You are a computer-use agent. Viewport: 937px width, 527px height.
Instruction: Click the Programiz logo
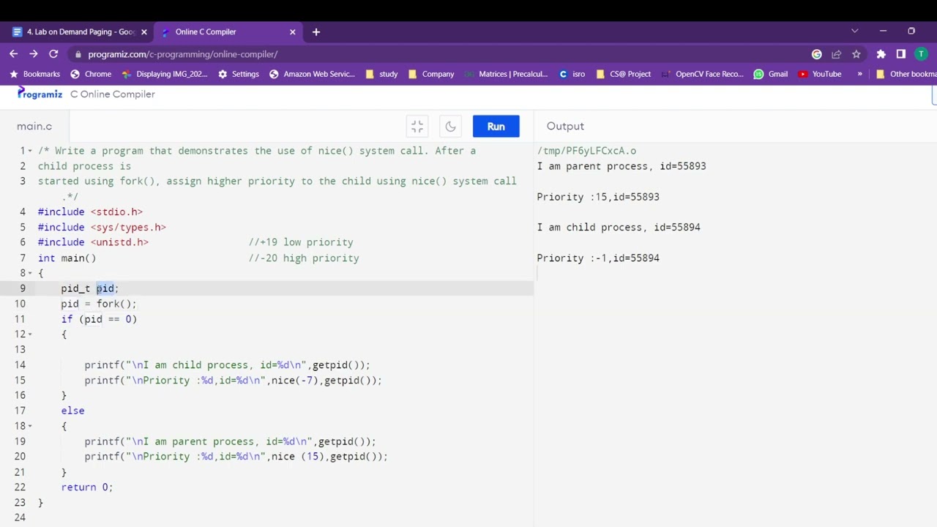tap(40, 94)
